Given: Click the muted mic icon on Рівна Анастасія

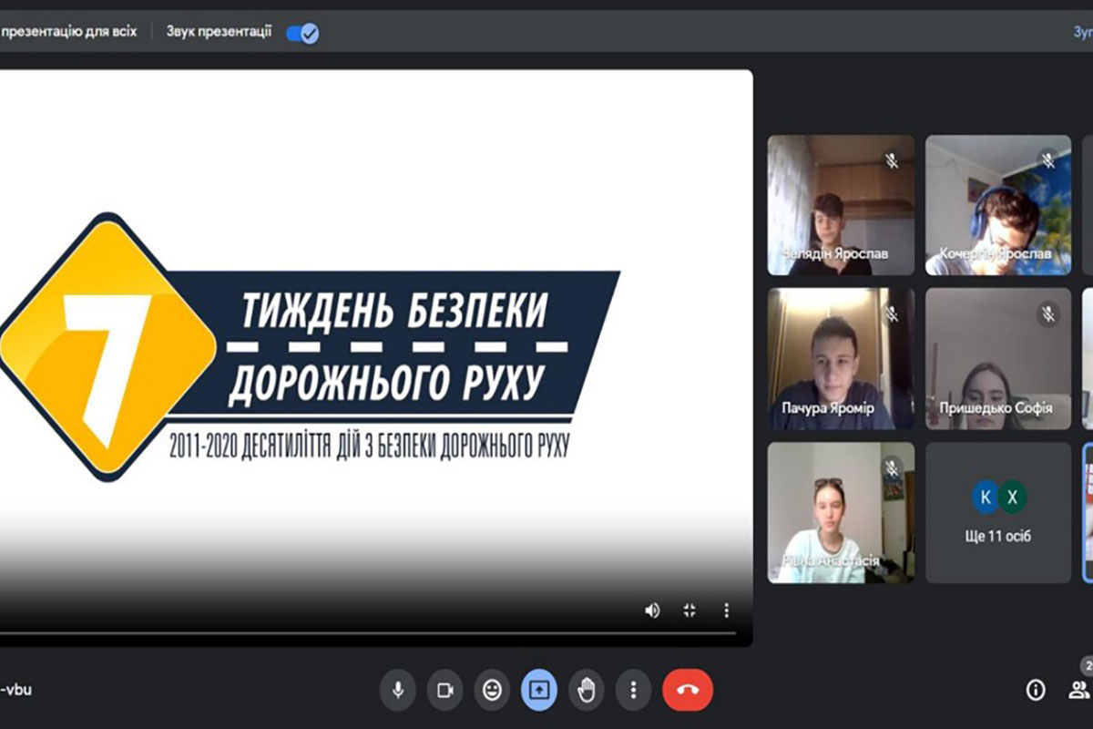Looking at the screenshot, I should (892, 468).
